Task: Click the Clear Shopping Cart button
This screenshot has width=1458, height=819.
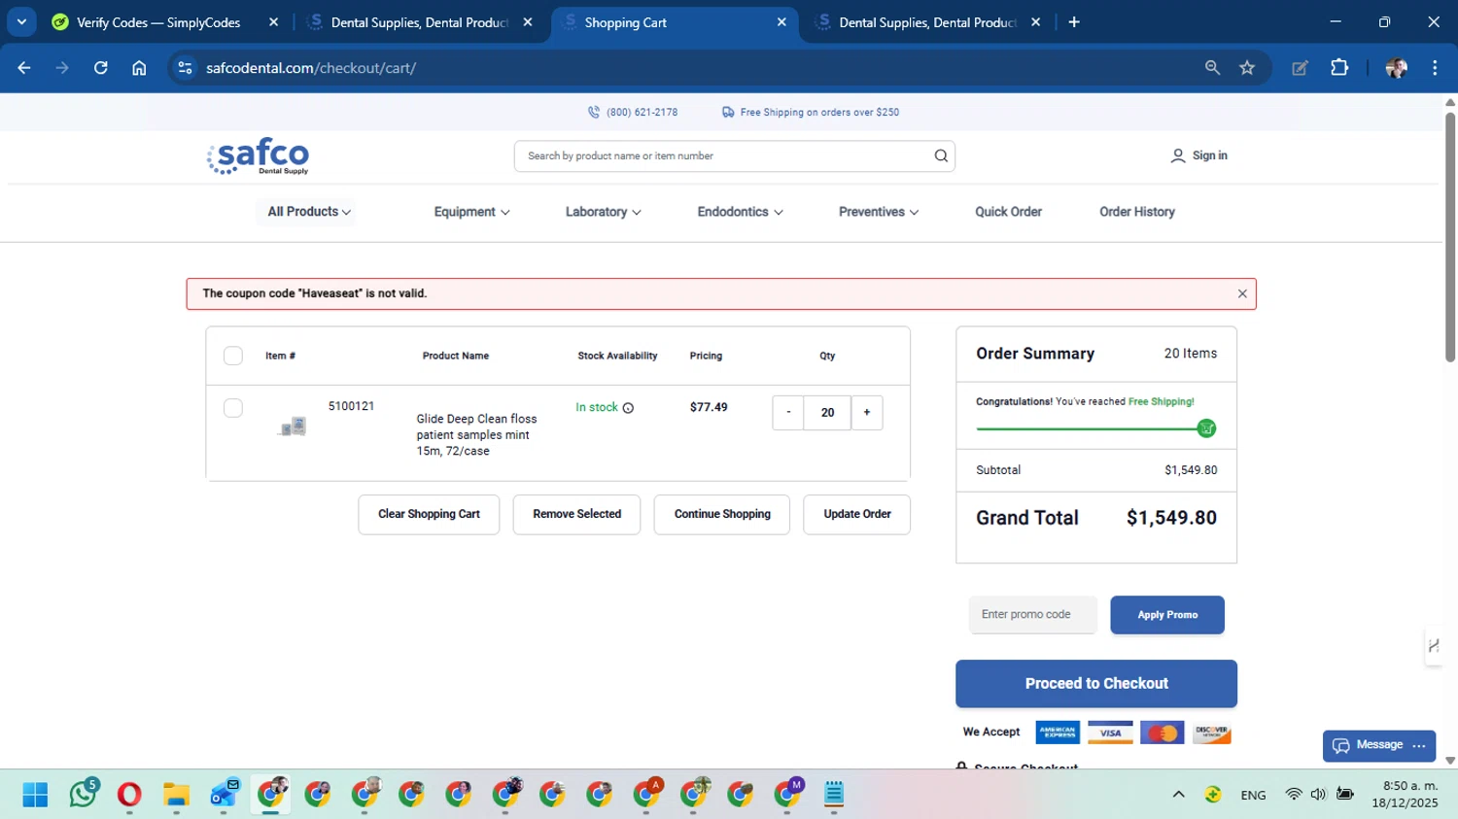Action: [x=429, y=514]
